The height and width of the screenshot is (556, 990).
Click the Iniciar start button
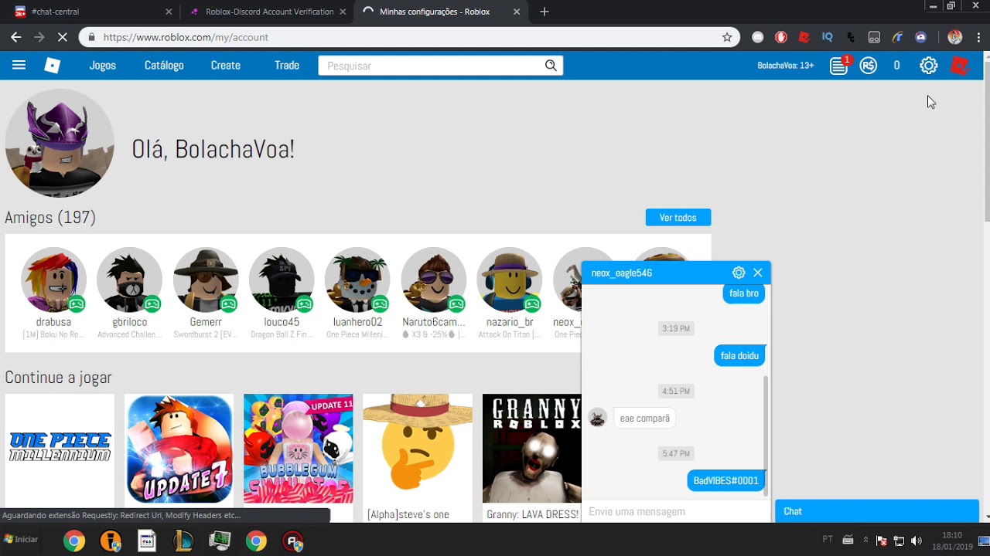[x=22, y=540]
